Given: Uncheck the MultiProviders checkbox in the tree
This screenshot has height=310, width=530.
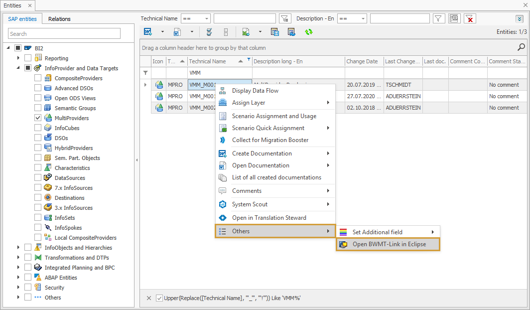Looking at the screenshot, I should 38,118.
